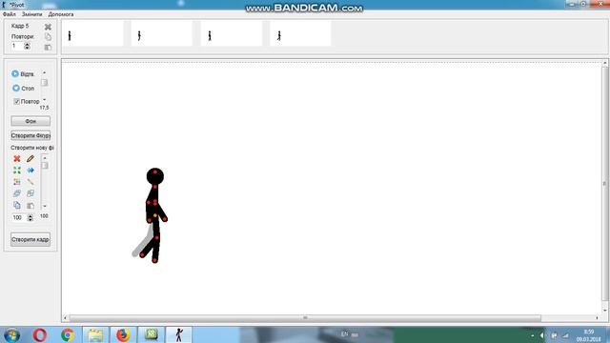
Task: Center the figure with the green arrows icon
Action: [x=17, y=171]
